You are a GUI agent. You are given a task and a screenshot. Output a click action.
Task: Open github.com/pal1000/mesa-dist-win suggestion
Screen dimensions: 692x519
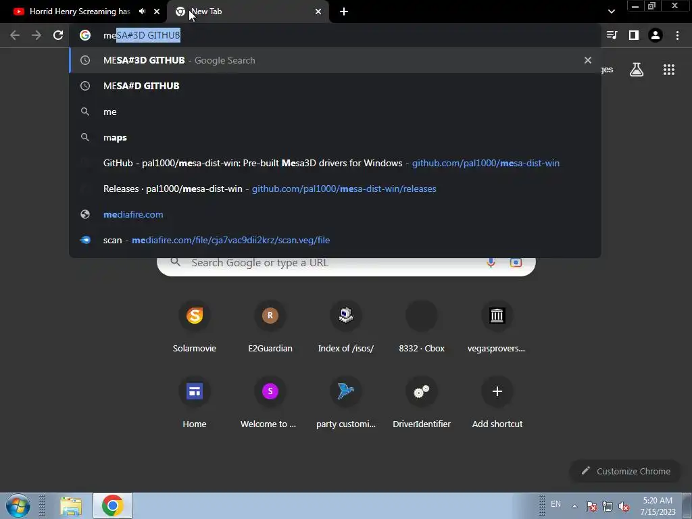pos(335,163)
